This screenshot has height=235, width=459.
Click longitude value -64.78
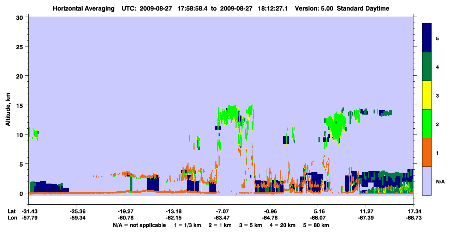coord(269,218)
